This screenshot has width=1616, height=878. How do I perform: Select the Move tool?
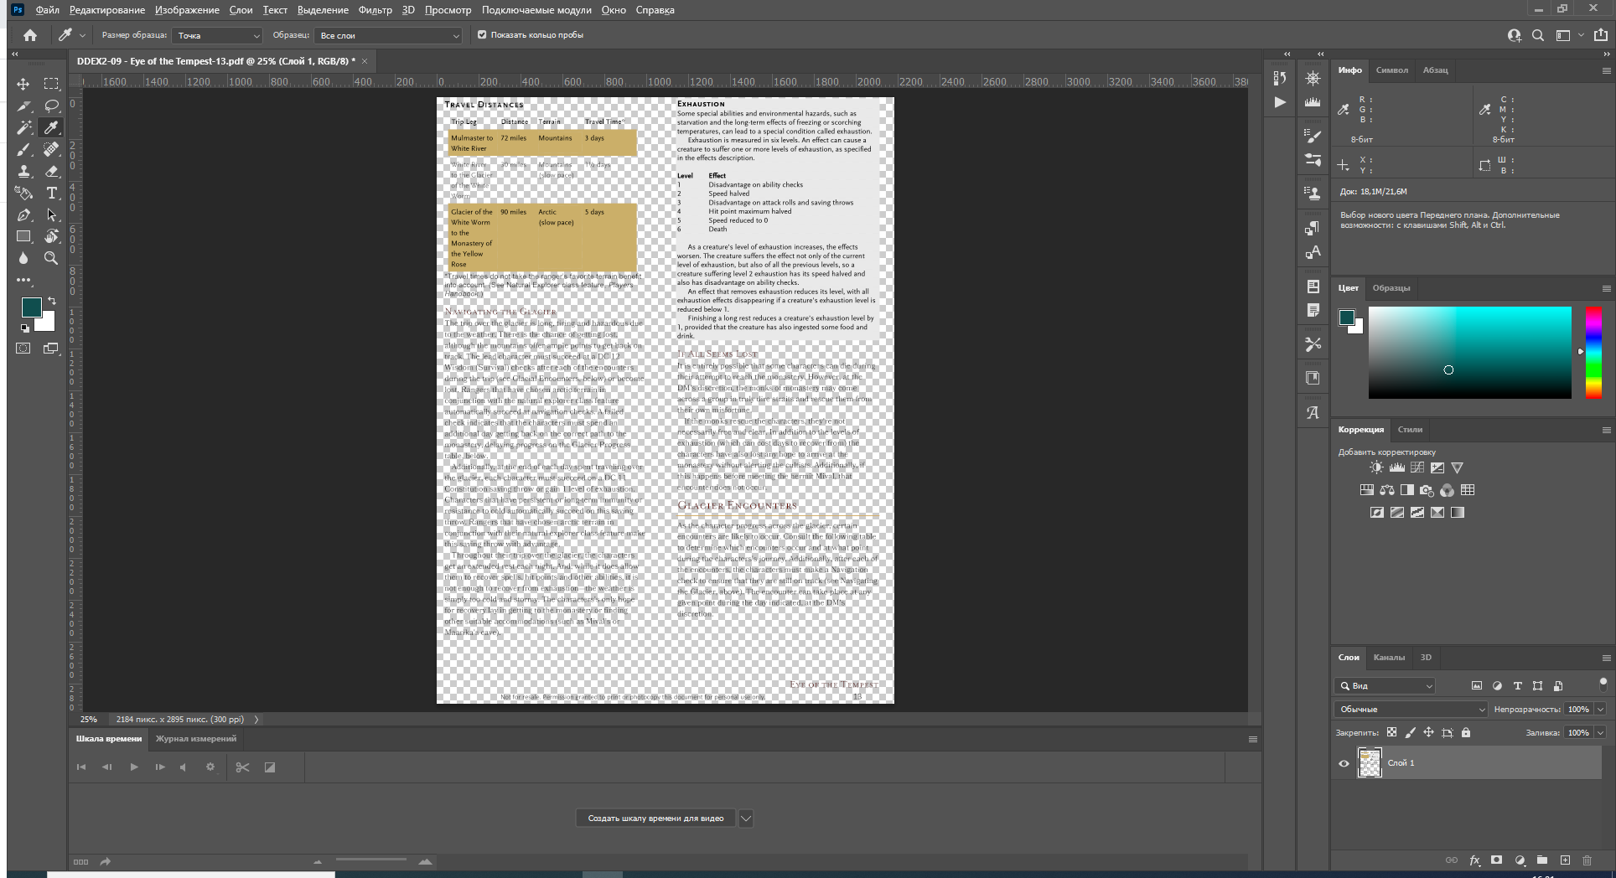(x=23, y=84)
